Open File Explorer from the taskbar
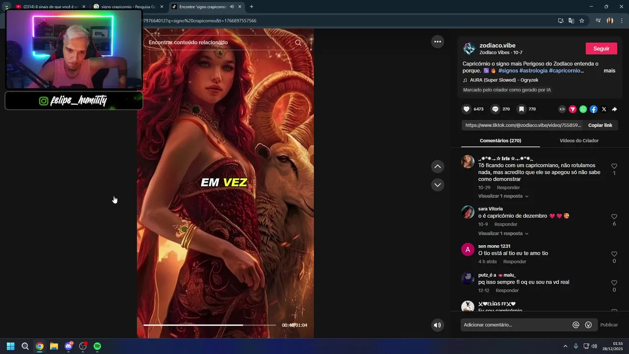The image size is (629, 354). [x=54, y=346]
